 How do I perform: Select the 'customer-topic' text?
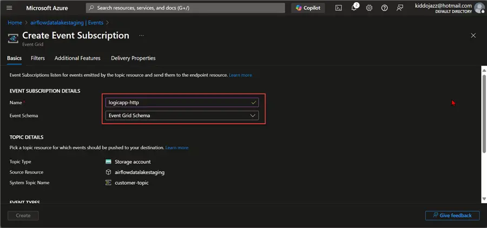coord(131,183)
